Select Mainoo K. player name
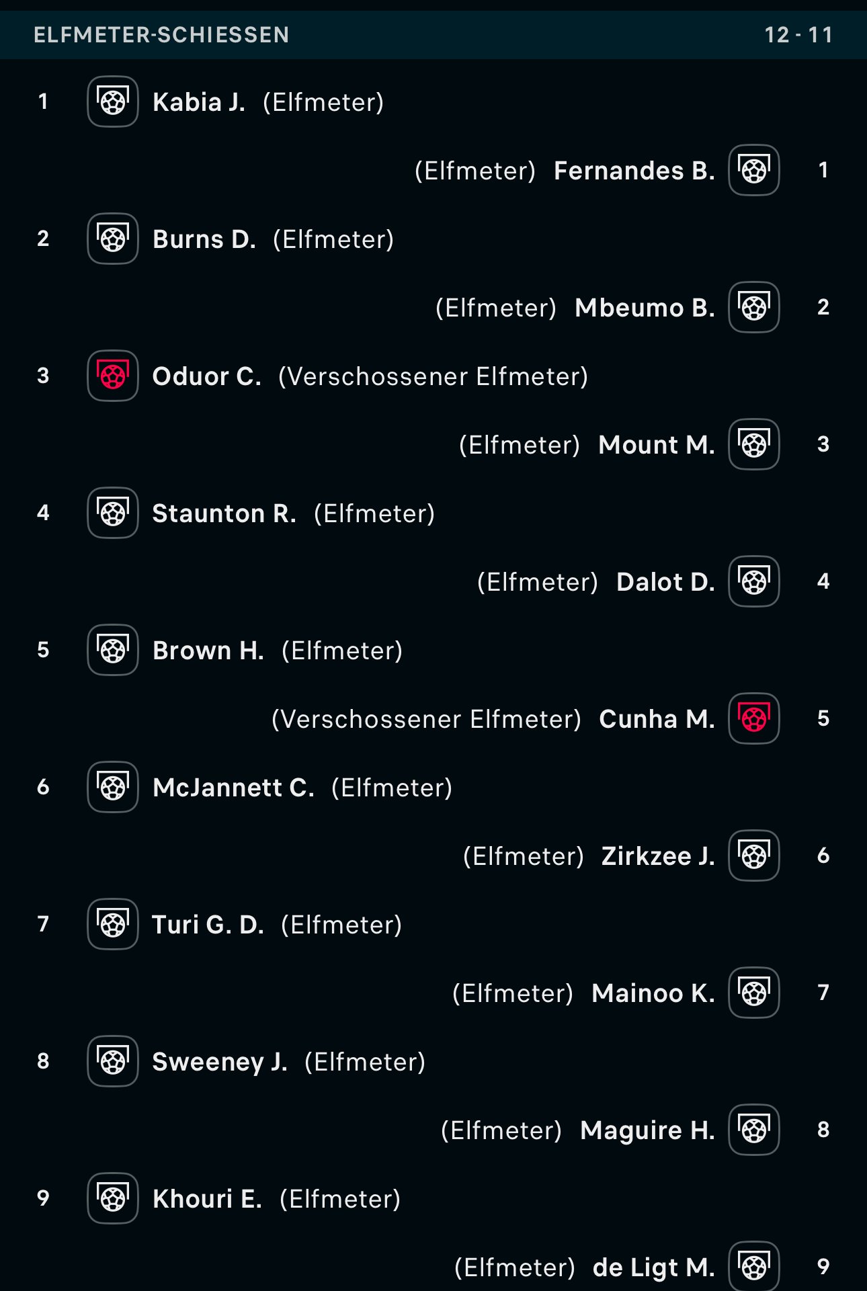 tap(653, 993)
